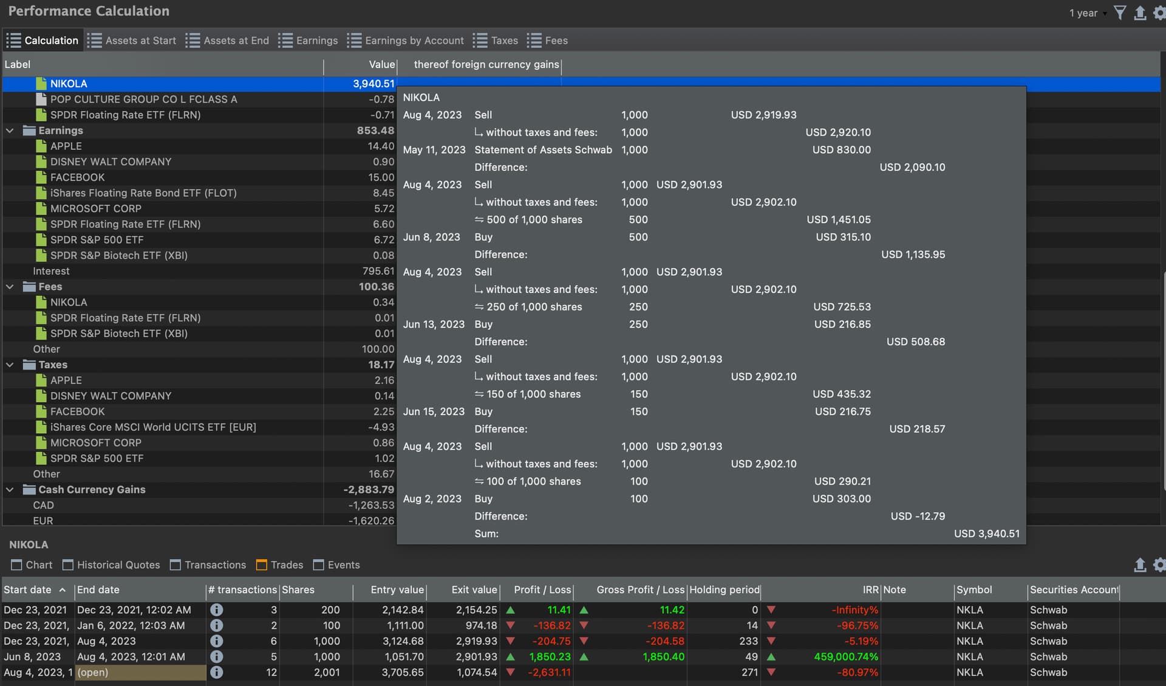Open the Taxes tab
Screen dimensions: 1166x686
pyautogui.click(x=495, y=41)
